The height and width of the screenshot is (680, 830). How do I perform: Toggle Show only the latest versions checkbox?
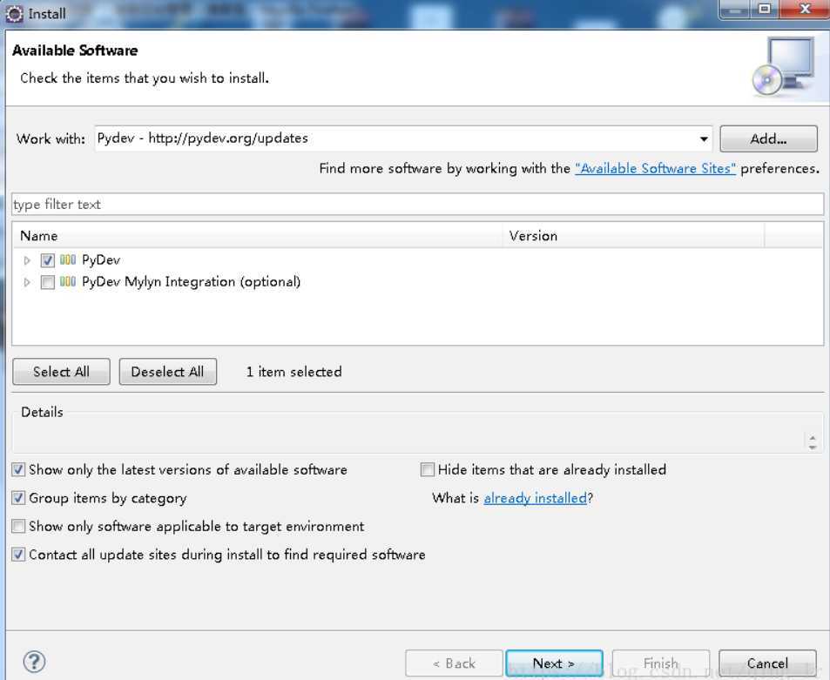18,469
